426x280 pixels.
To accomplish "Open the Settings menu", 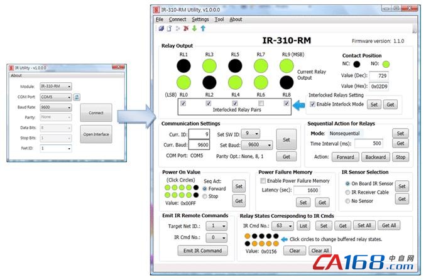I will 200,19.
